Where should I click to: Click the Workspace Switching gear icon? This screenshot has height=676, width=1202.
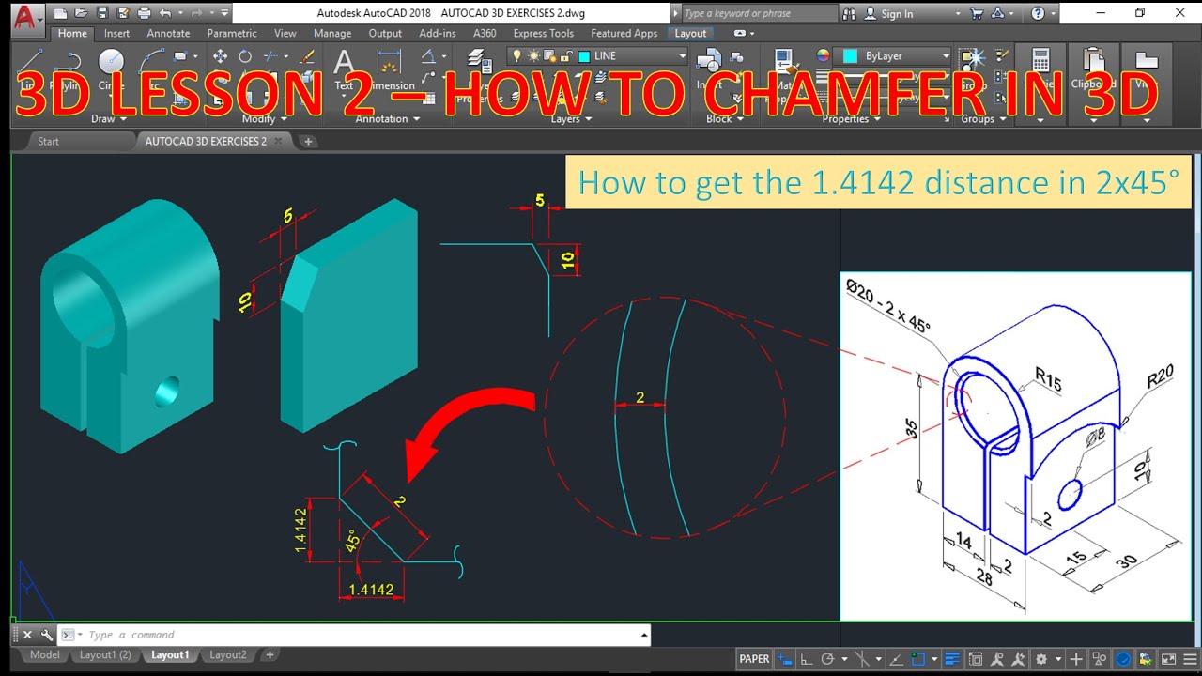coord(1042,659)
